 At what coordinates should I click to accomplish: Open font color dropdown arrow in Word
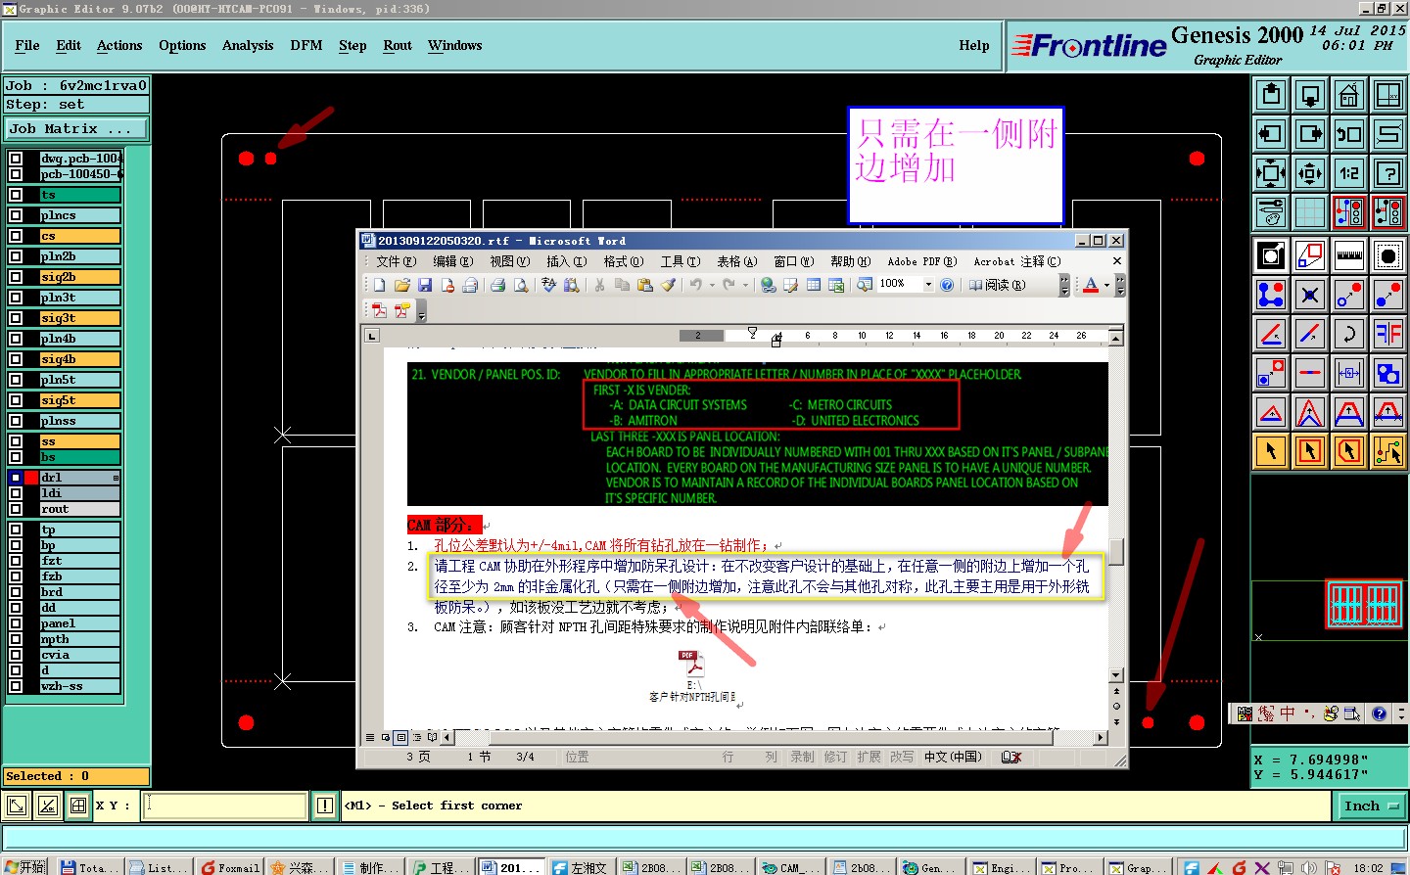coord(1106,285)
